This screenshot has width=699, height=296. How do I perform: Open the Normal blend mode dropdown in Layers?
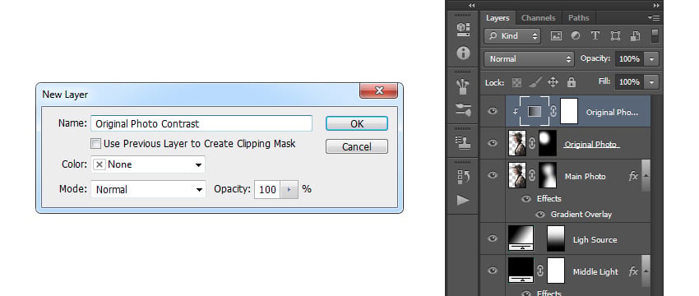[530, 59]
